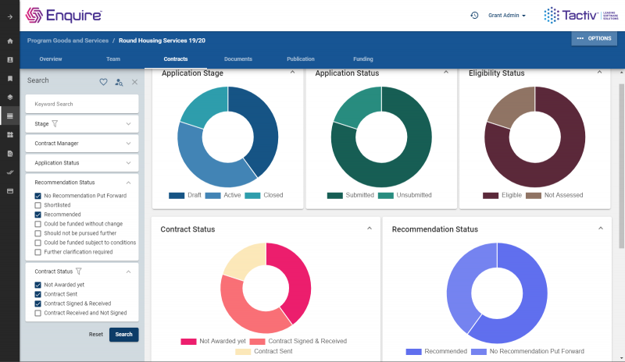Uncheck Not Awarded yet checkbox

coord(37,285)
